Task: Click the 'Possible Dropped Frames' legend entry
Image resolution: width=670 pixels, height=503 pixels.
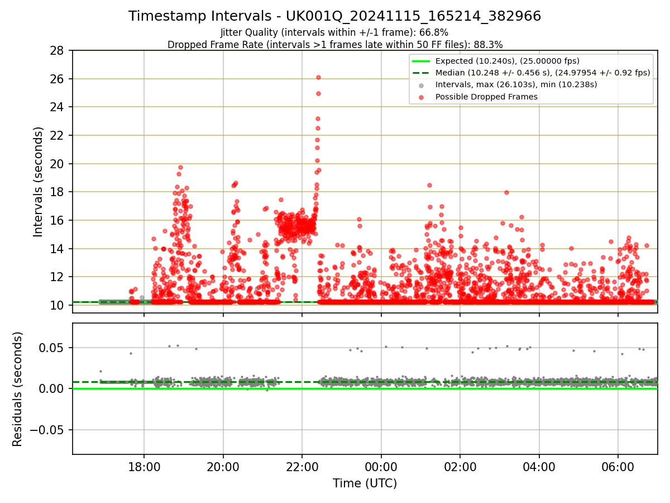Action: pos(486,97)
